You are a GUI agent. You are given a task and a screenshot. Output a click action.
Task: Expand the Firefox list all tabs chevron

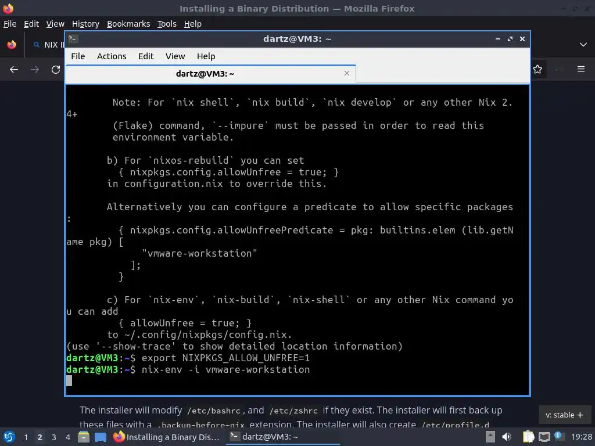tap(583, 44)
